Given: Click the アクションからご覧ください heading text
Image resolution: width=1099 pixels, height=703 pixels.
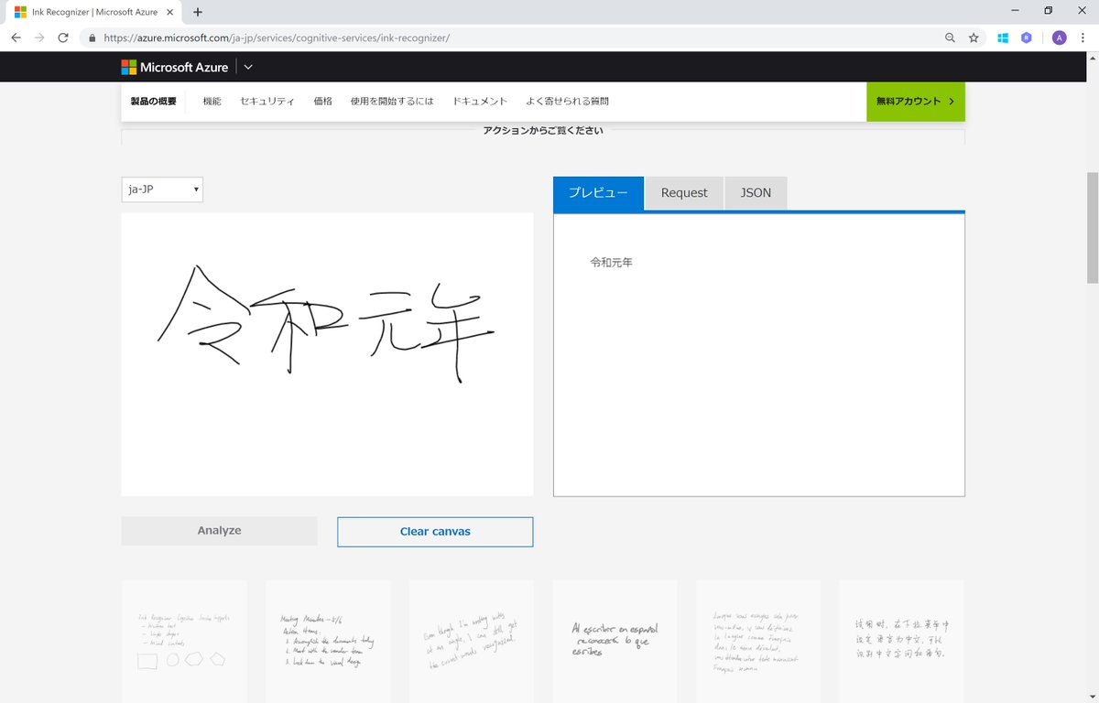Looking at the screenshot, I should tap(543, 131).
